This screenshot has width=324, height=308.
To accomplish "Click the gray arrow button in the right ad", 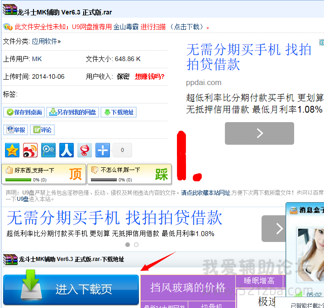I will (x=259, y=133).
